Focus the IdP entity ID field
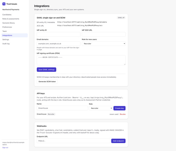The image size is (176, 151). click(x=59, y=34)
